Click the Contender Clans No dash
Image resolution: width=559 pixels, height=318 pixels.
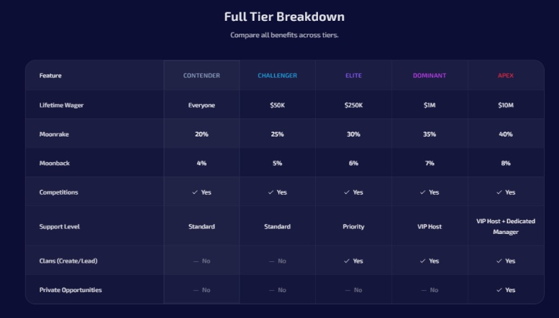tap(196, 261)
